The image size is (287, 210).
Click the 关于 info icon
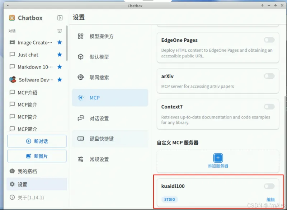click(x=12, y=197)
